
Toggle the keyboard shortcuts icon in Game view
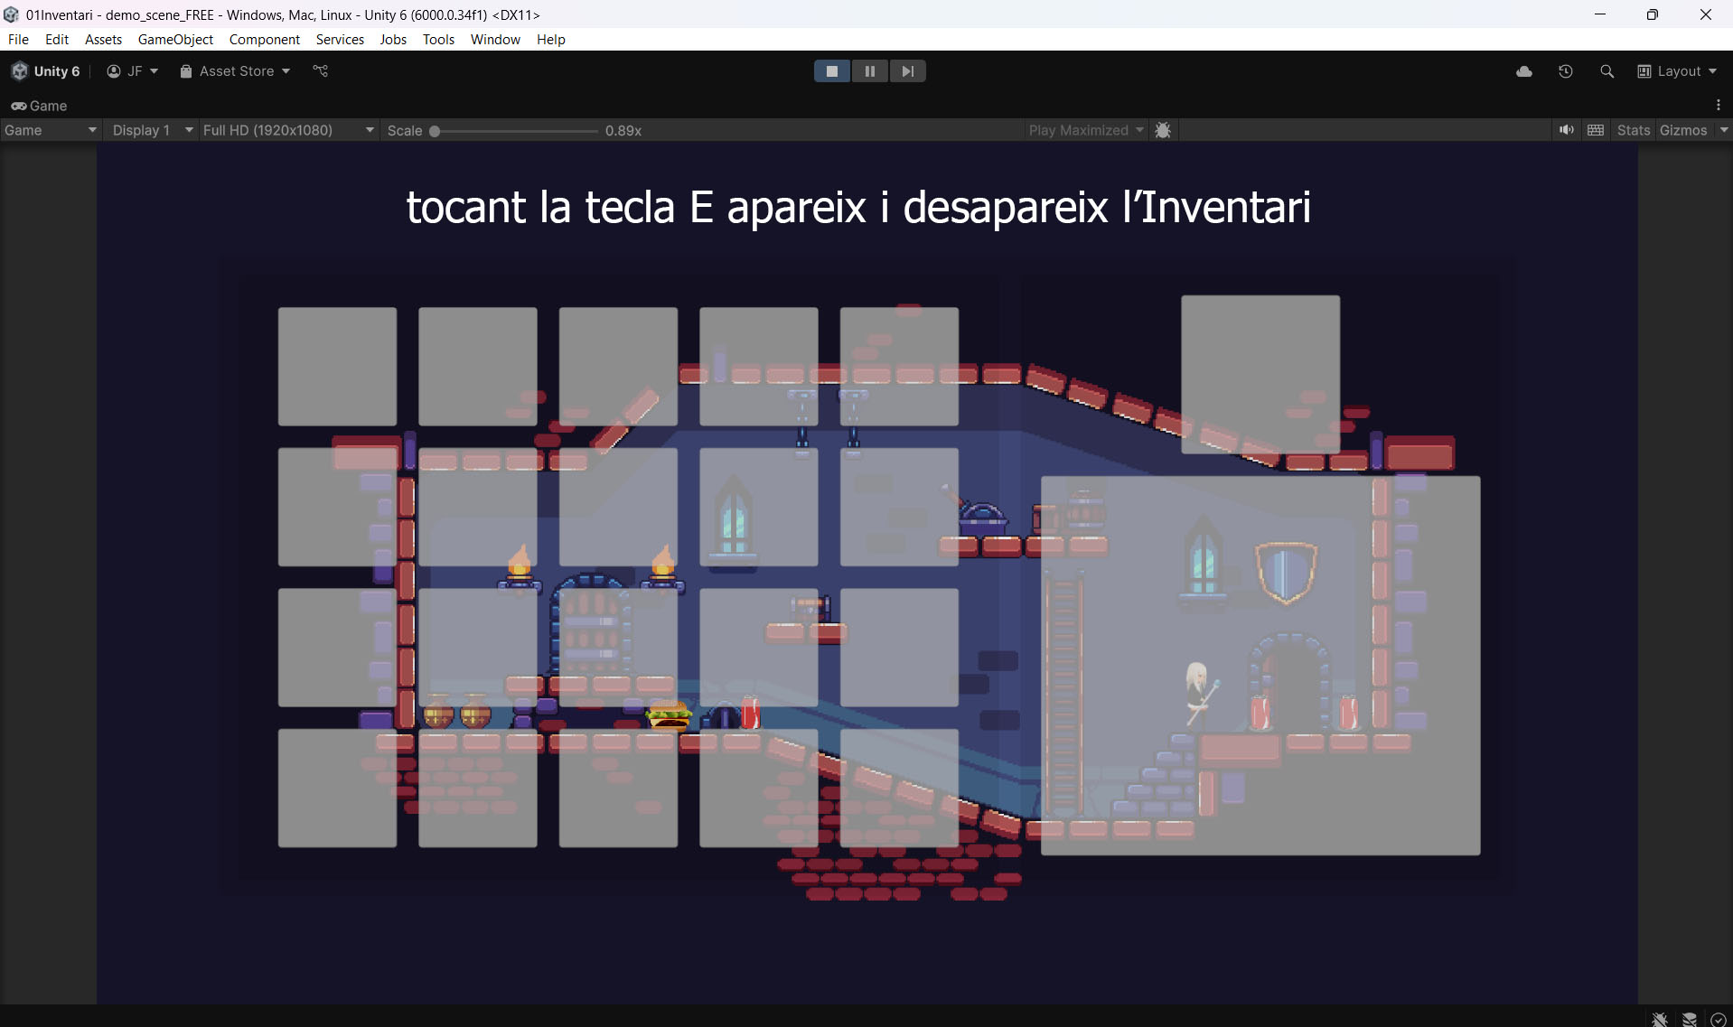coord(1596,130)
